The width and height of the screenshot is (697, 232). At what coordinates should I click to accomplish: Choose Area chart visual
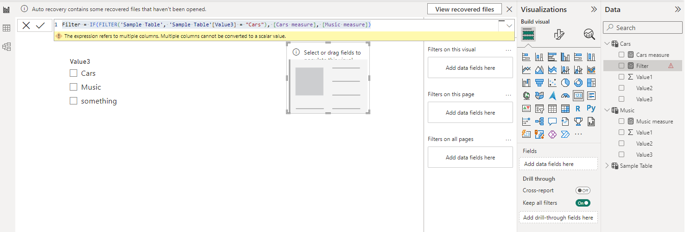pos(539,70)
